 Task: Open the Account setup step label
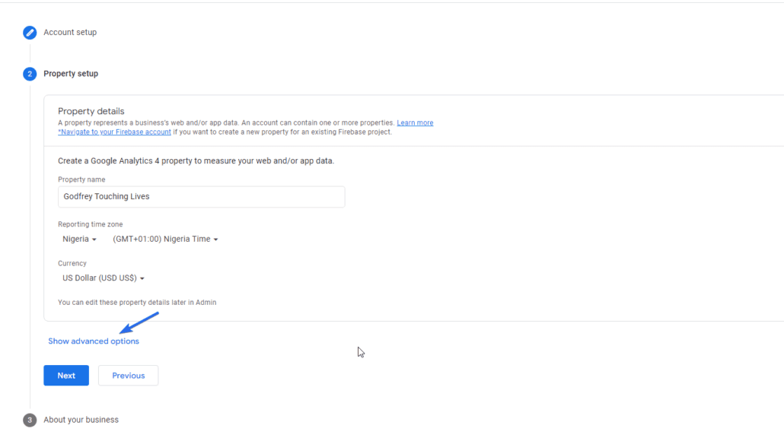(x=70, y=33)
